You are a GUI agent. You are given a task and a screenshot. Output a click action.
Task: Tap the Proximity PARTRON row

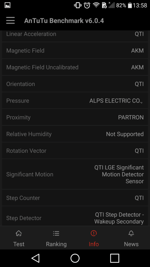75,117
